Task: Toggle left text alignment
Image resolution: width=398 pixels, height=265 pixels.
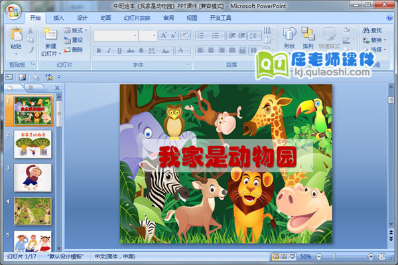Action: (201, 50)
